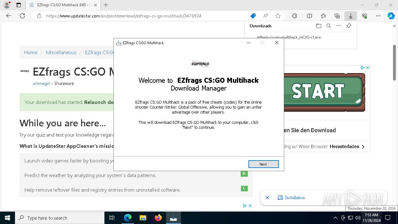This screenshot has height=224, width=398.
Task: Select quiz answer C green badge
Action: [x=244, y=188]
